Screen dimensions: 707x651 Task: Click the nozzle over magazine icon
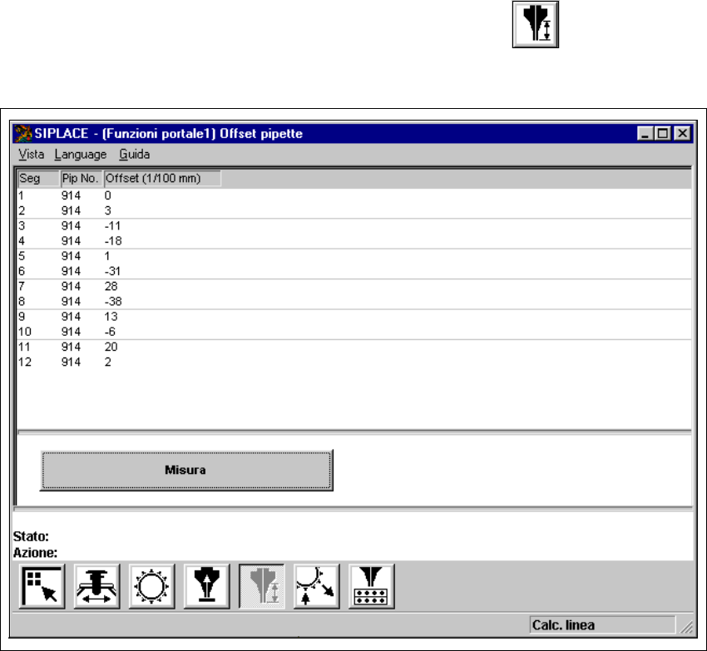pyautogui.click(x=372, y=586)
